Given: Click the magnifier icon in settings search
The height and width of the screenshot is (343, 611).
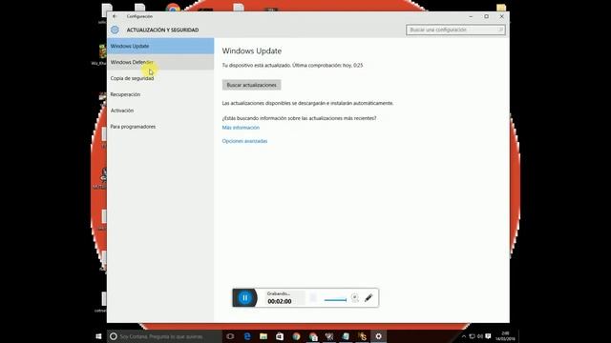Looking at the screenshot, I should click(x=500, y=30).
